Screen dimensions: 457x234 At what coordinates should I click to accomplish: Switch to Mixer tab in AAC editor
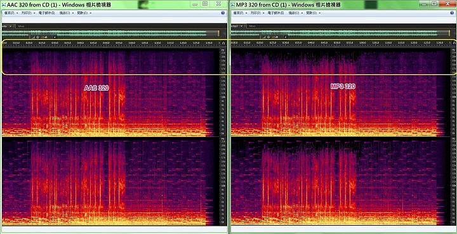(22, 26)
